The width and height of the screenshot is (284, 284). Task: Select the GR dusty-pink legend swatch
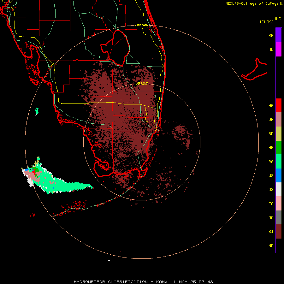point(279,120)
